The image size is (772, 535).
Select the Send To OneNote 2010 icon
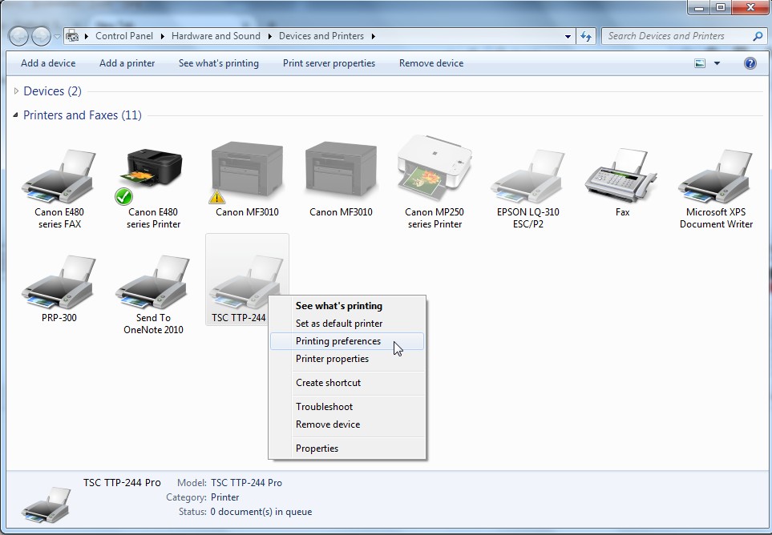point(153,282)
